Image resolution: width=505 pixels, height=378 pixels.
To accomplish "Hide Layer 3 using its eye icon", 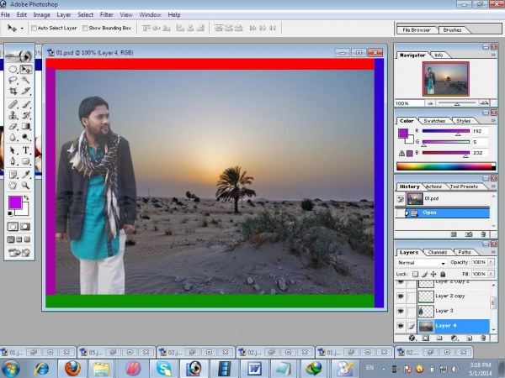I will pos(401,311).
